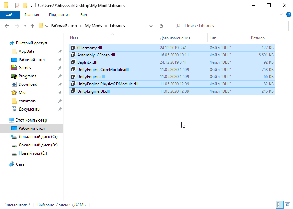Open Локальный диск (C:) drive
293x209 pixels.
(x=38, y=137)
